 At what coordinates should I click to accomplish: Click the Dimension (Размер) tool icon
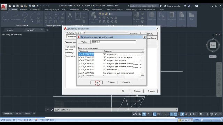(x=78, y=15)
